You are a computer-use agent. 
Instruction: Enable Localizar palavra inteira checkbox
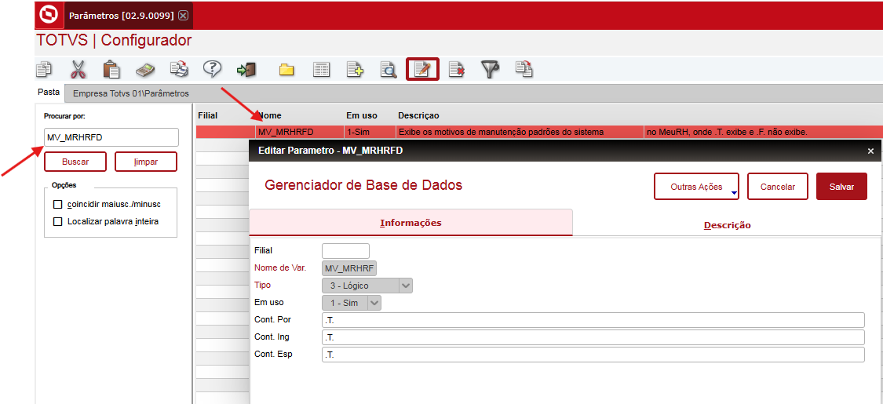click(x=57, y=222)
